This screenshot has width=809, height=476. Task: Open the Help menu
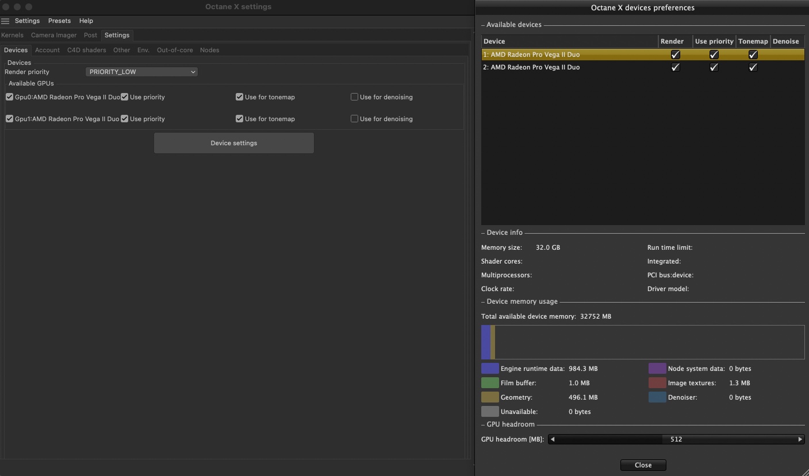click(86, 21)
